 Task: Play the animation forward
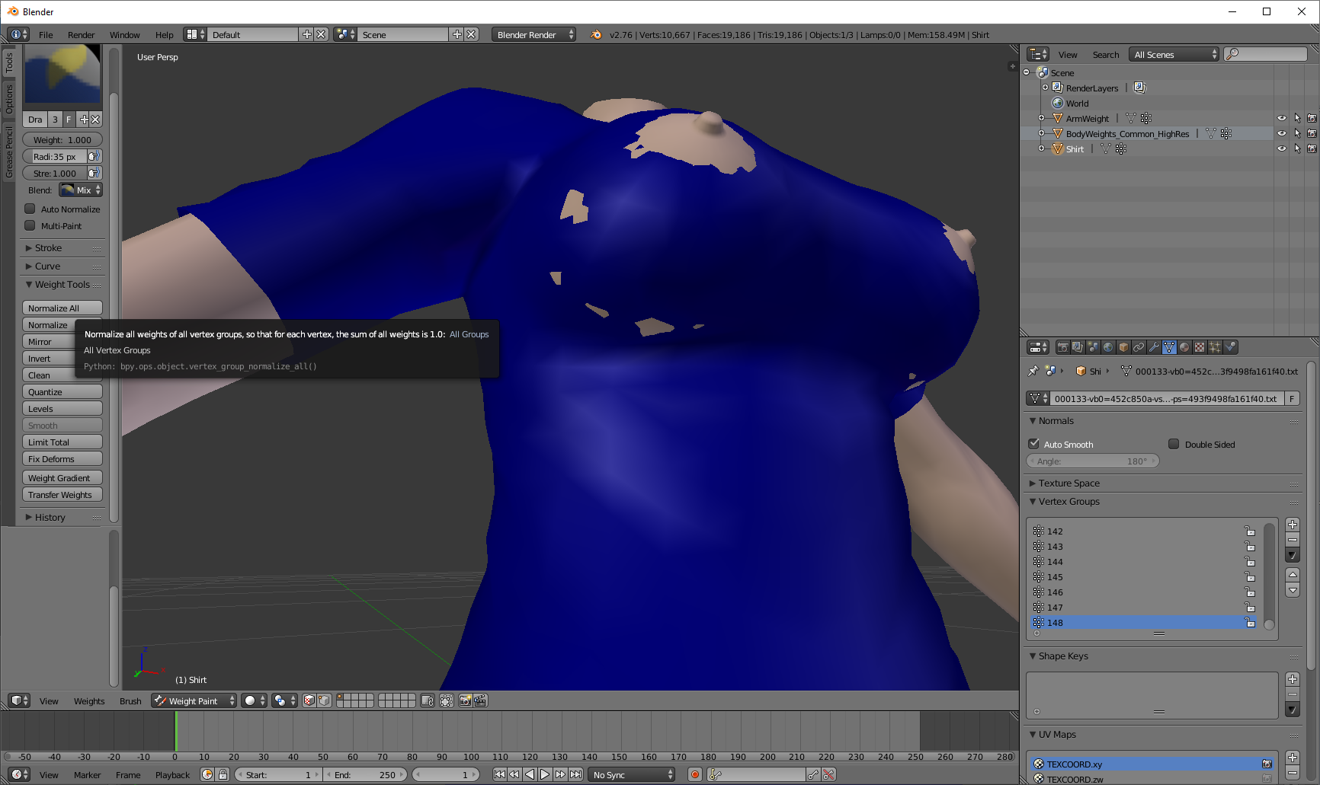coord(545,774)
